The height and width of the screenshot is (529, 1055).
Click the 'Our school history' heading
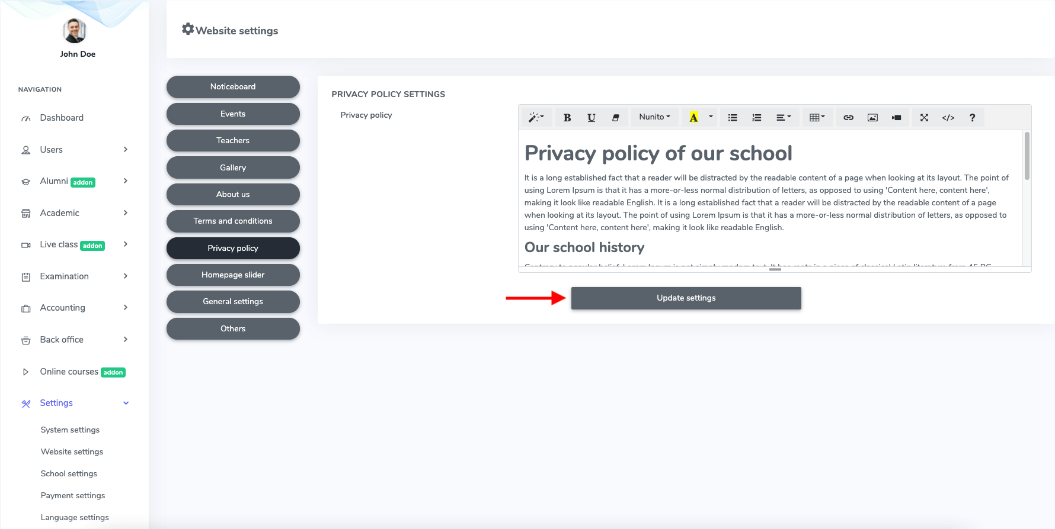584,247
